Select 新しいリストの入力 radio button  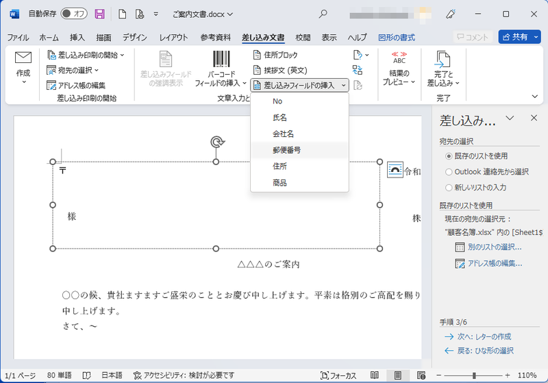449,188
